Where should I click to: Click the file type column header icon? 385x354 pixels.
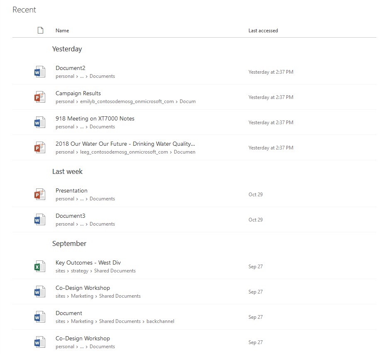coord(40,30)
